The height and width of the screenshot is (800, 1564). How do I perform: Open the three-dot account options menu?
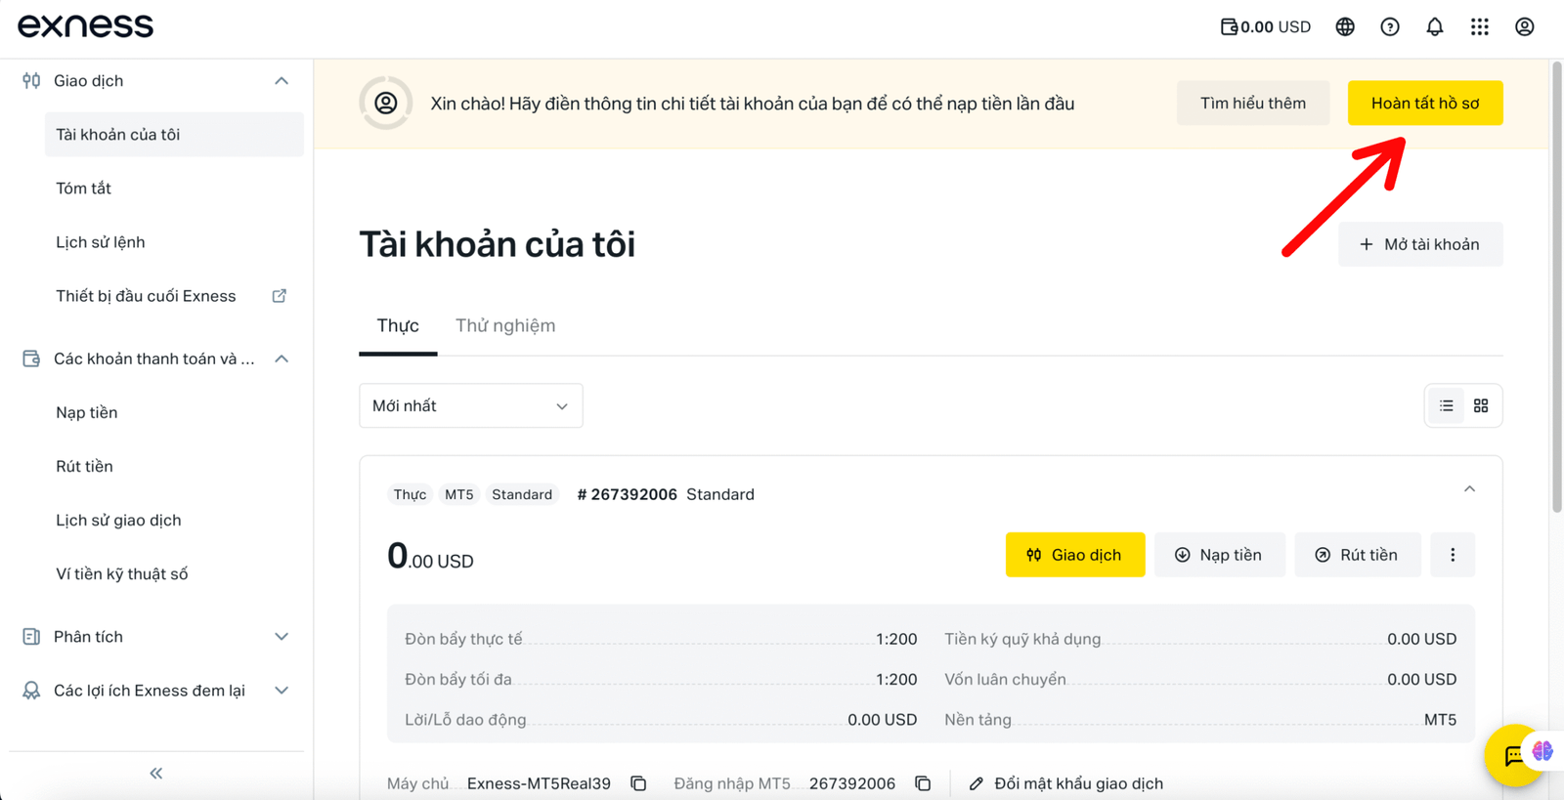click(x=1453, y=554)
